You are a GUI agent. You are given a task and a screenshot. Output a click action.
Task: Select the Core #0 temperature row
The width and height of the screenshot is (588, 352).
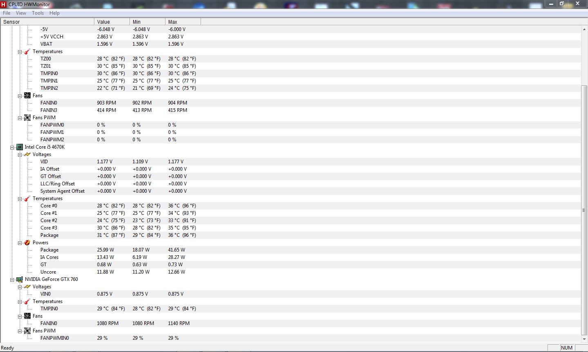pyautogui.click(x=291, y=206)
